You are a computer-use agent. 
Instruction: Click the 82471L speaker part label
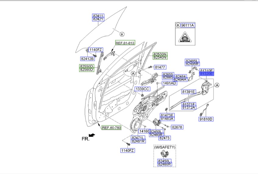pos(138,138)
